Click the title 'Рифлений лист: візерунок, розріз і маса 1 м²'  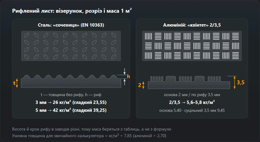pyautogui.click(x=72, y=11)
